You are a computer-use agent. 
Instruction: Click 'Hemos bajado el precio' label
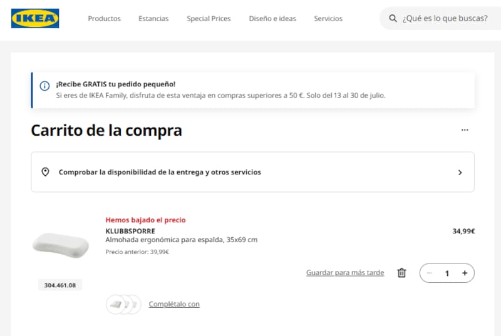pyautogui.click(x=146, y=220)
